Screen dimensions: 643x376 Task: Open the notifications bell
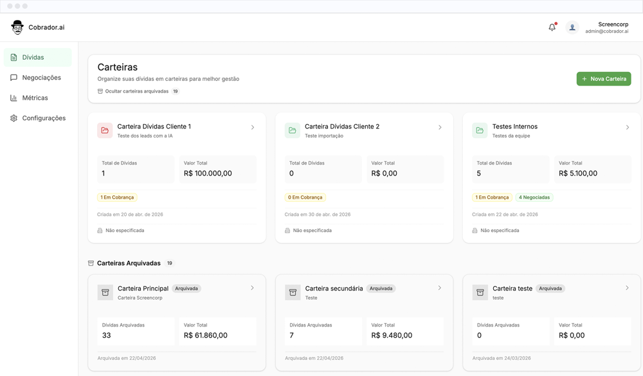pos(552,27)
